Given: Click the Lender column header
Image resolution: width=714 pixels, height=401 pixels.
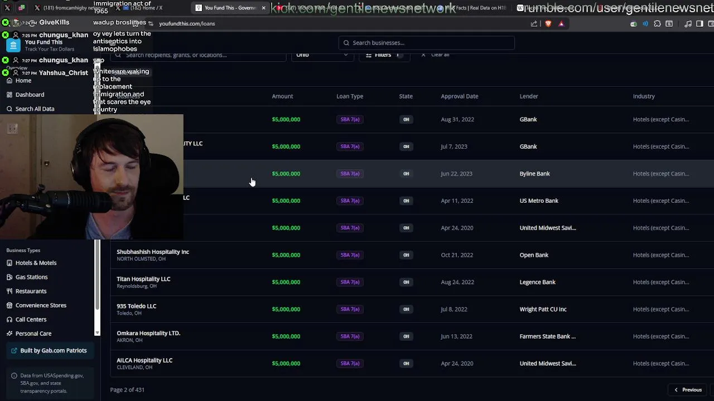Looking at the screenshot, I should coord(529,96).
